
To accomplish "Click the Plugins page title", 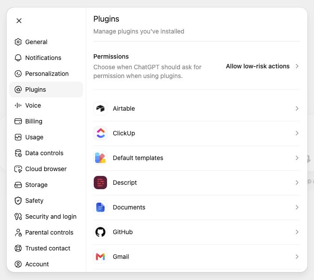I will (x=106, y=19).
